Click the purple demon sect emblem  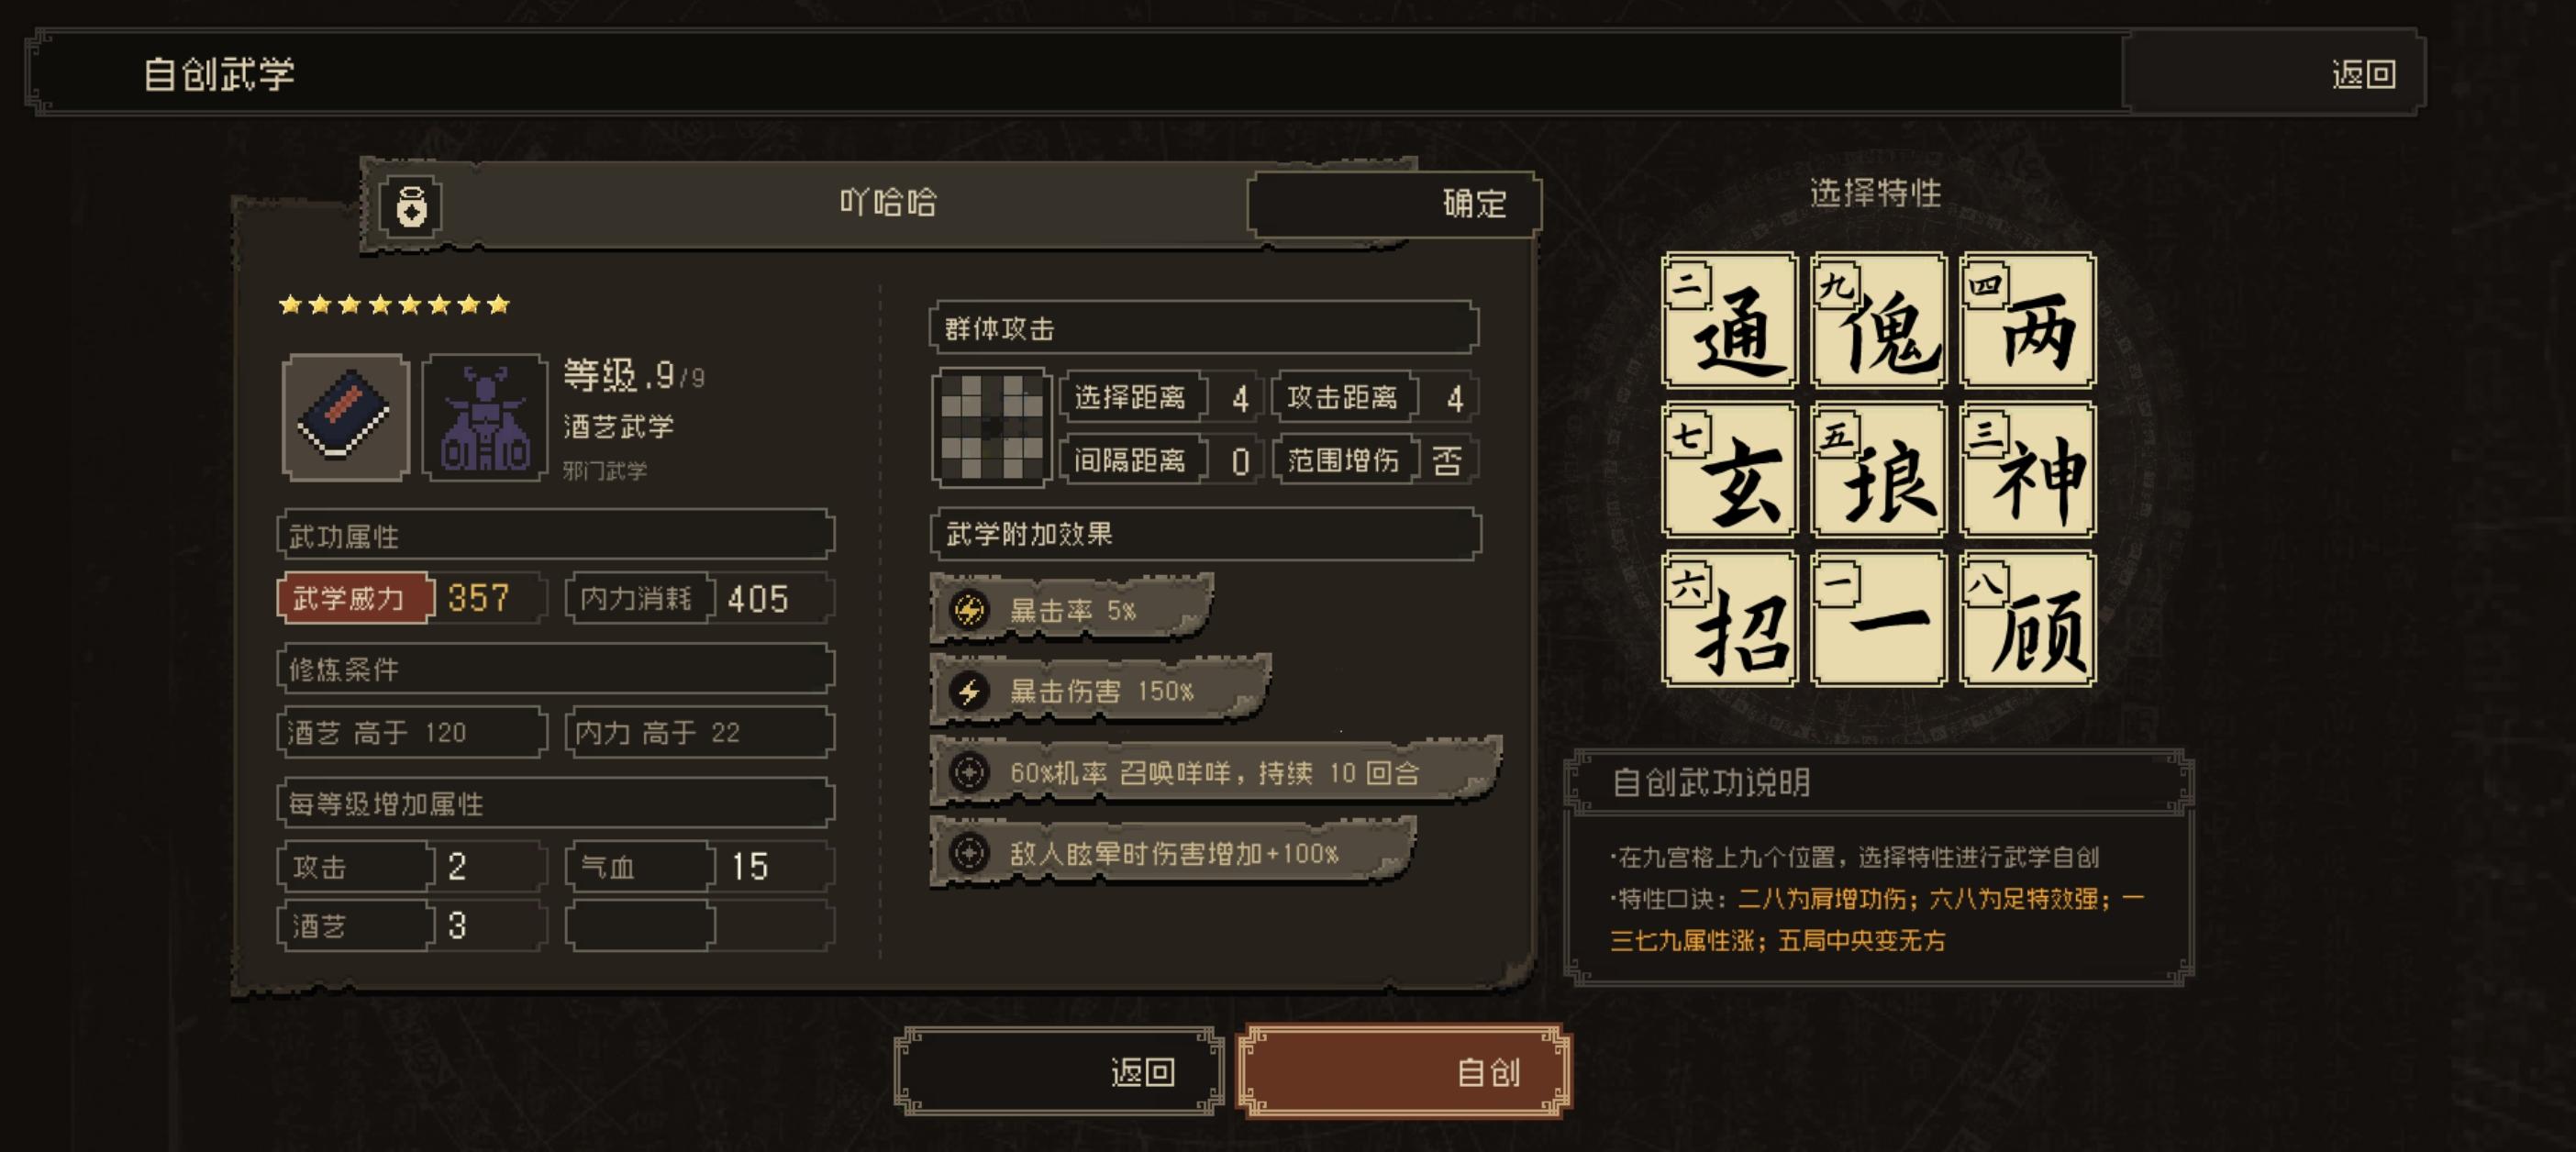click(x=485, y=417)
